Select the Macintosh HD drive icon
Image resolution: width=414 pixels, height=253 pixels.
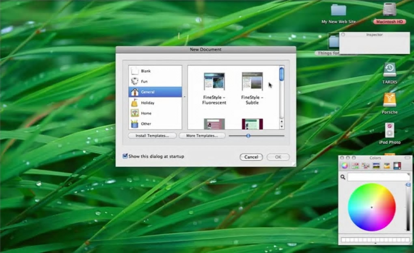[x=389, y=9]
